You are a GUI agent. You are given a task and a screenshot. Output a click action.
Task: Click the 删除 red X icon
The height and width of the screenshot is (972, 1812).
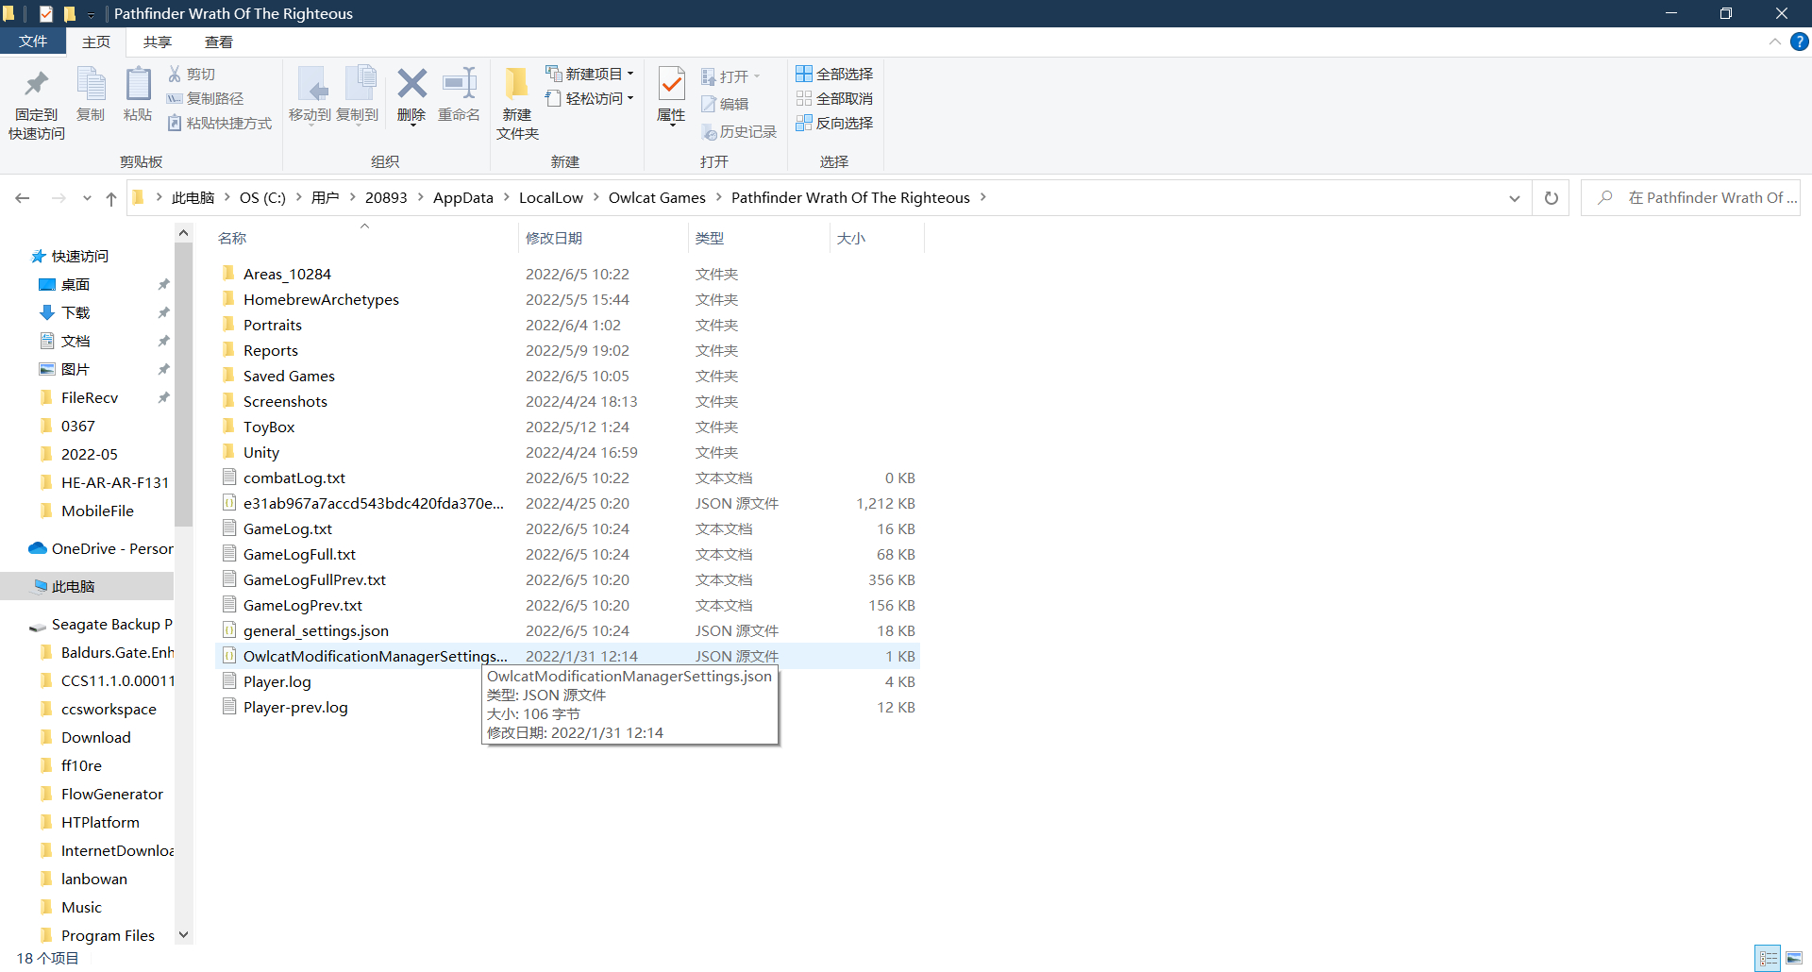pos(411,84)
